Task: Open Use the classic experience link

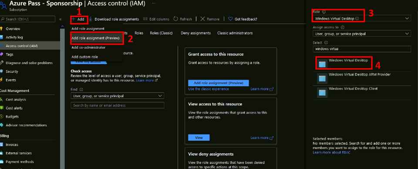Action: (x=209, y=89)
